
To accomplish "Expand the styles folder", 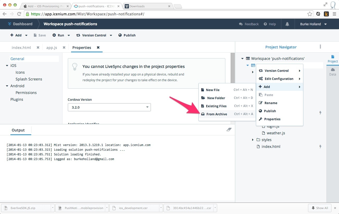I will [x=253, y=140].
